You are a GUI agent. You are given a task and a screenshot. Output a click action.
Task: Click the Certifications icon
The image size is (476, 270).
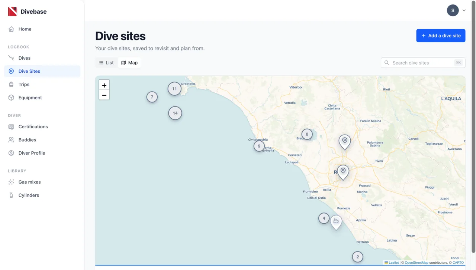tap(11, 127)
